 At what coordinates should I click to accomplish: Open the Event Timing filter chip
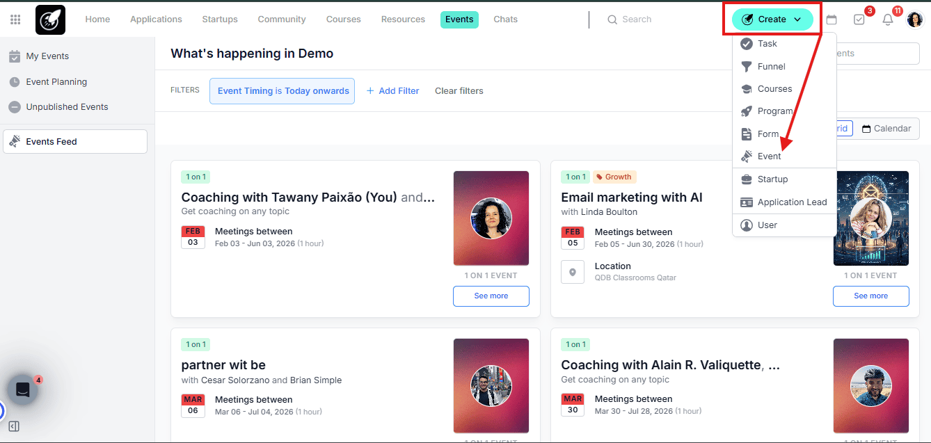pos(283,91)
